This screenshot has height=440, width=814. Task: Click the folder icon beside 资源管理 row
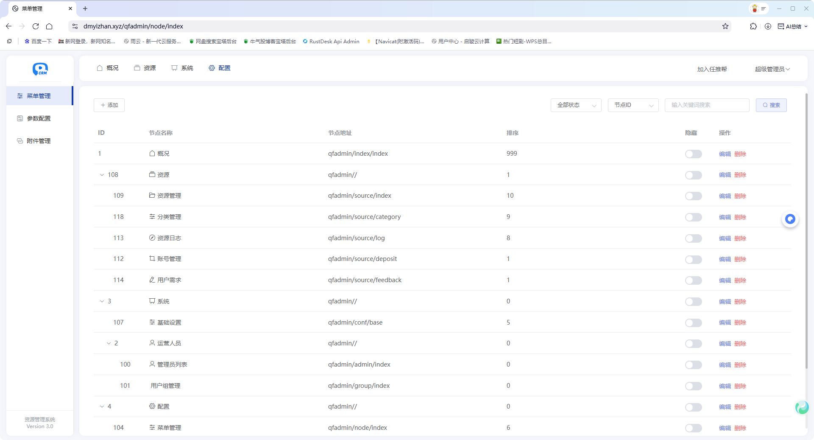(x=152, y=196)
